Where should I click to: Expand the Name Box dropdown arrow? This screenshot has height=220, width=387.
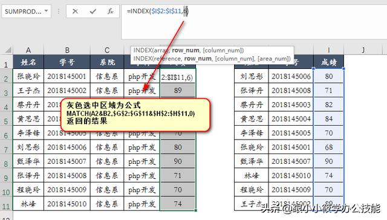tap(46, 11)
